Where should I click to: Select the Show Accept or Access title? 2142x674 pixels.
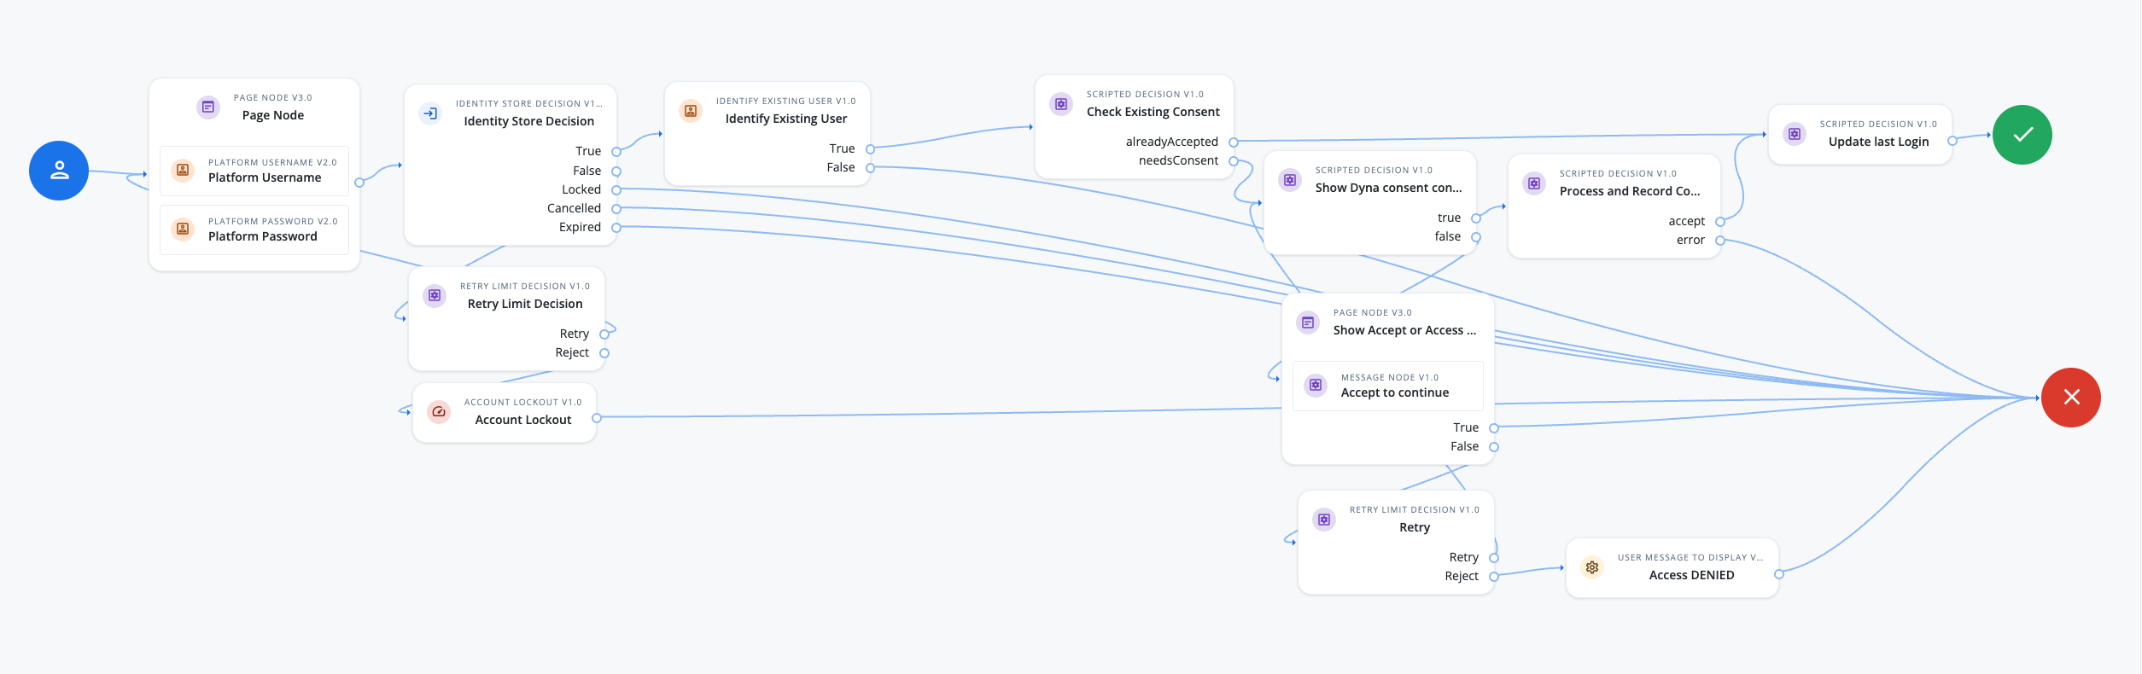pyautogui.click(x=1404, y=330)
